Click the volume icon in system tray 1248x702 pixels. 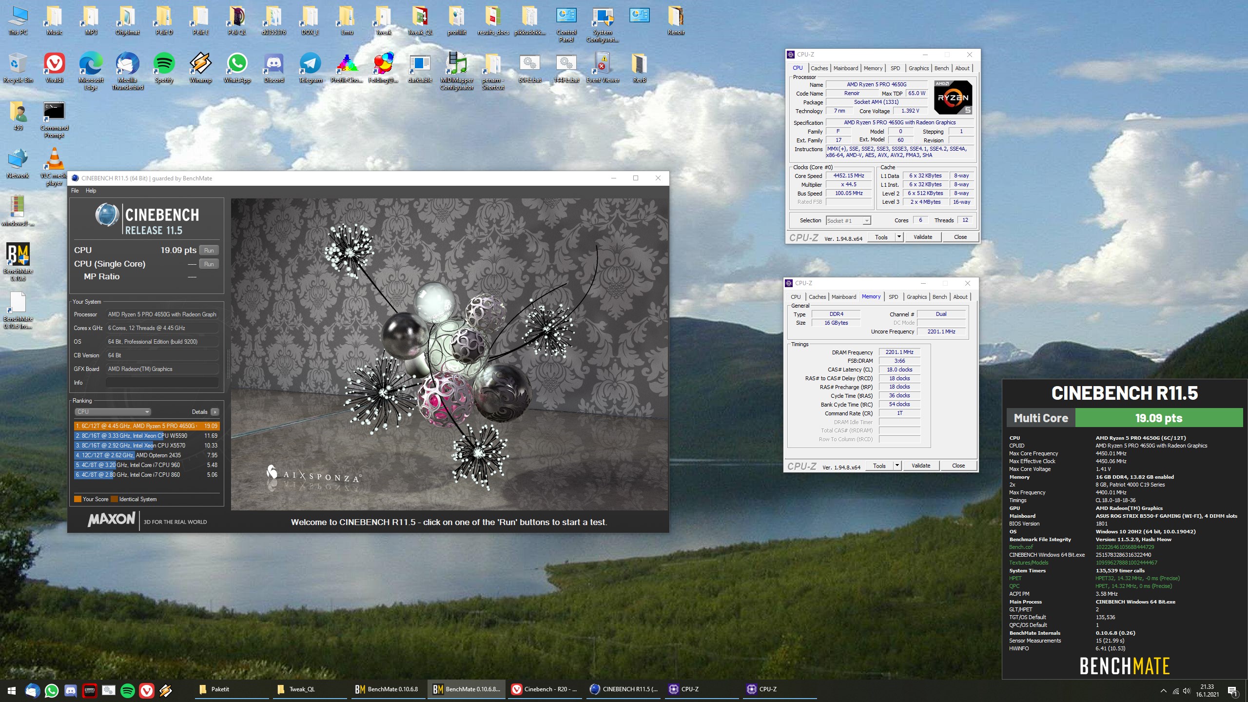1186,691
